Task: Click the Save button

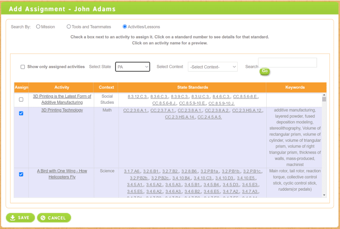Action: pos(20,218)
